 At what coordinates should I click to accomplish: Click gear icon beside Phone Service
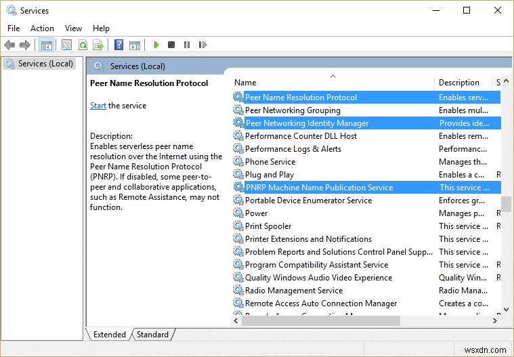click(238, 162)
